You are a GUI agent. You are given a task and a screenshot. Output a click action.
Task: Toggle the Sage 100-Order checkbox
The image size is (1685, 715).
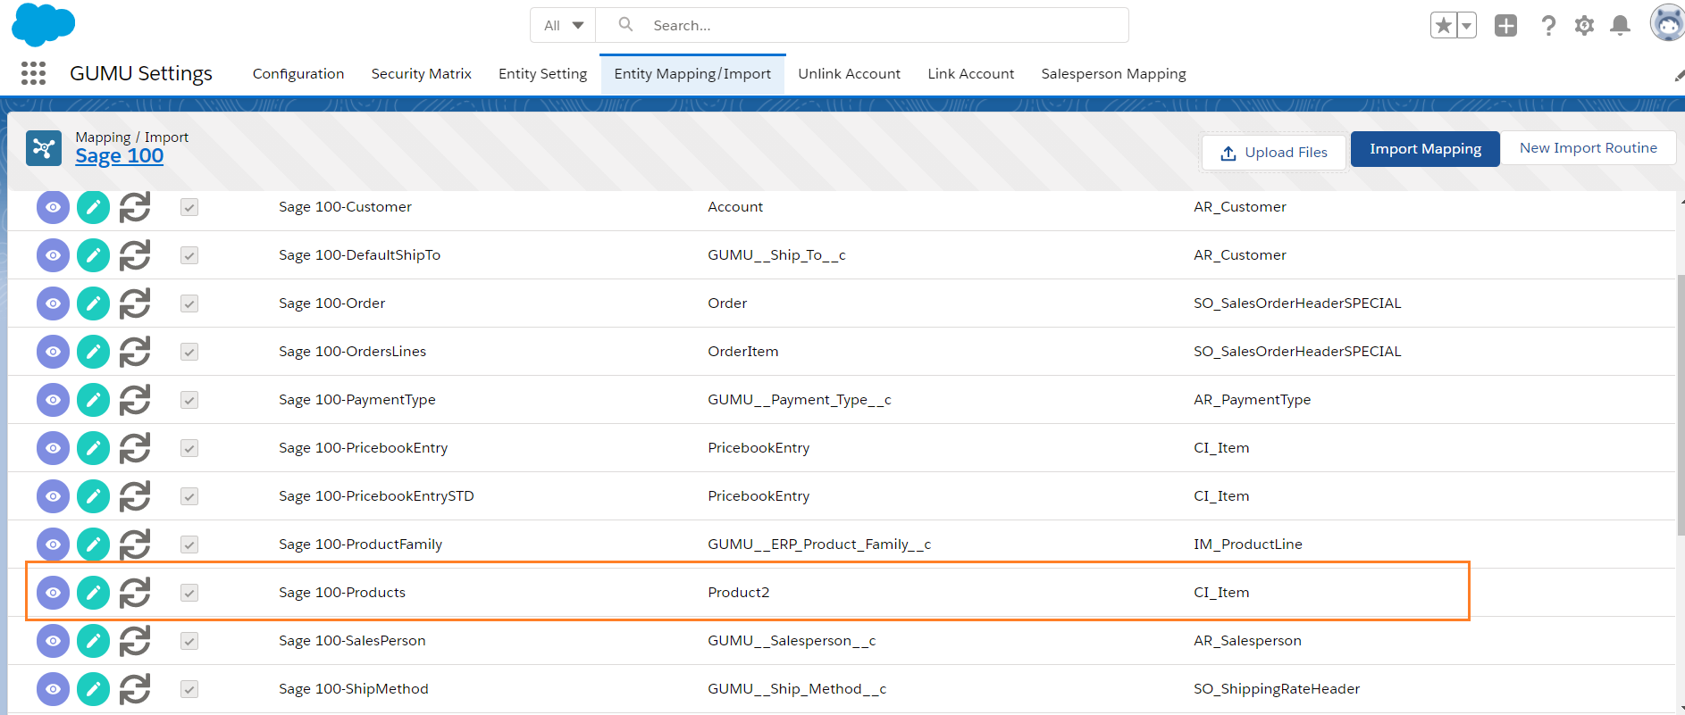pyautogui.click(x=189, y=303)
